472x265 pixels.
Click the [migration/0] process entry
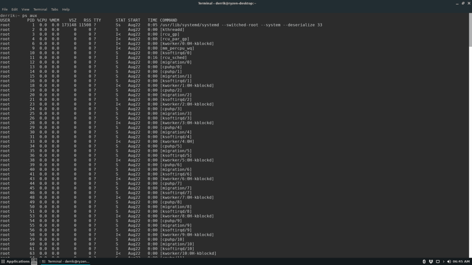(176, 62)
